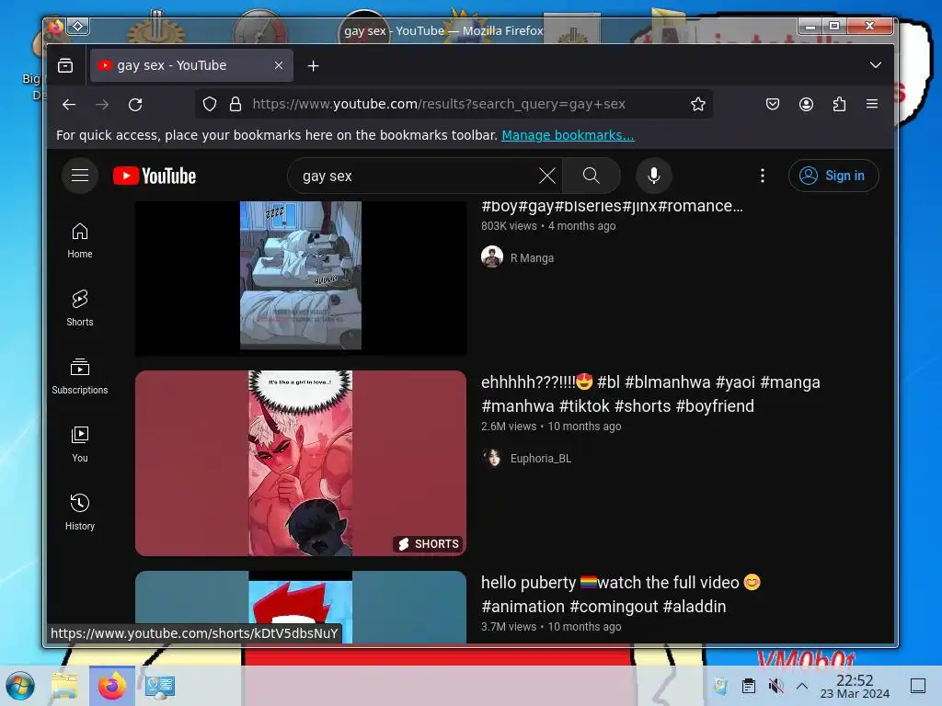Open Shorts in sidebar
The height and width of the screenshot is (706, 942).
[x=80, y=308]
